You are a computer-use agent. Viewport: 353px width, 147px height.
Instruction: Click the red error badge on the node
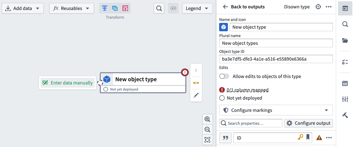[x=185, y=72]
